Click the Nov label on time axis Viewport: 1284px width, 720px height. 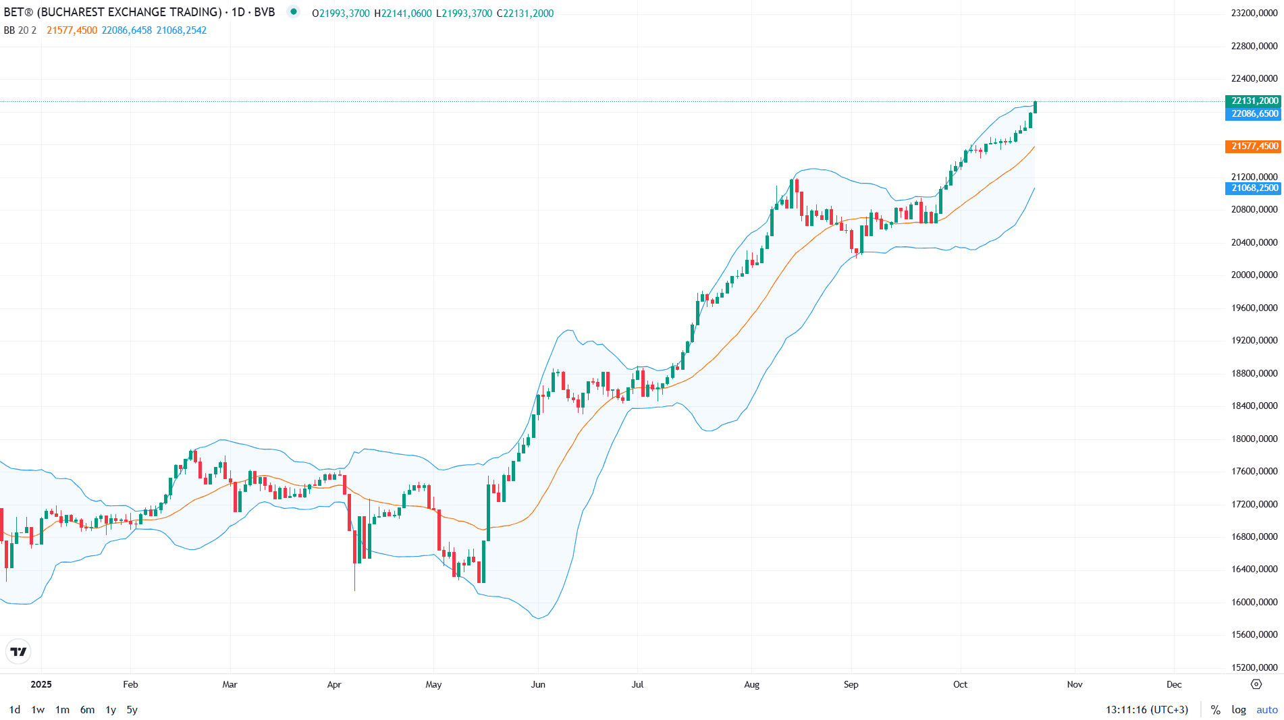click(x=1075, y=684)
